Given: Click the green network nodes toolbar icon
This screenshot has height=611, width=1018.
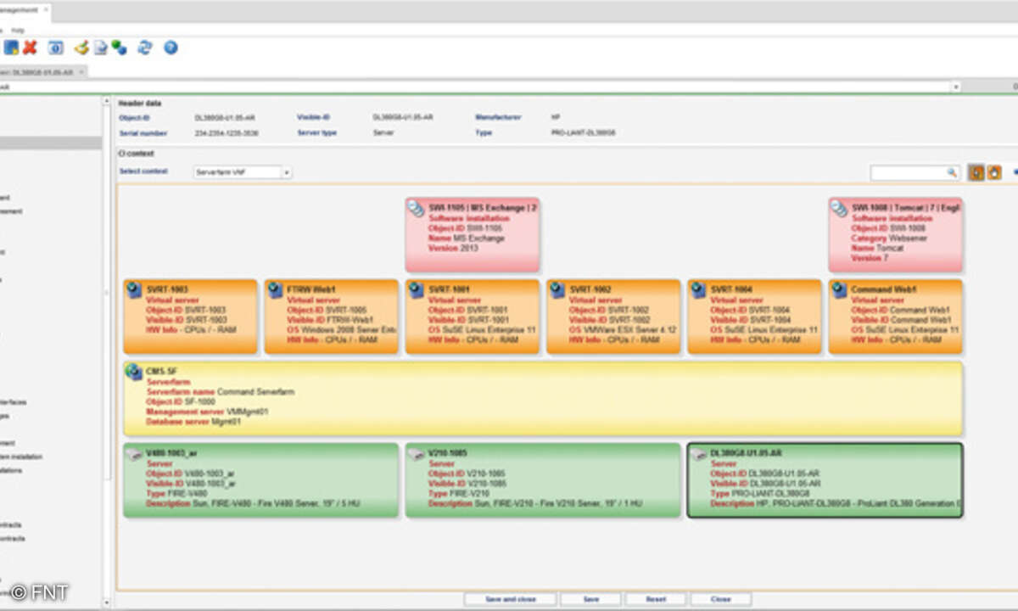Looking at the screenshot, I should [x=119, y=48].
